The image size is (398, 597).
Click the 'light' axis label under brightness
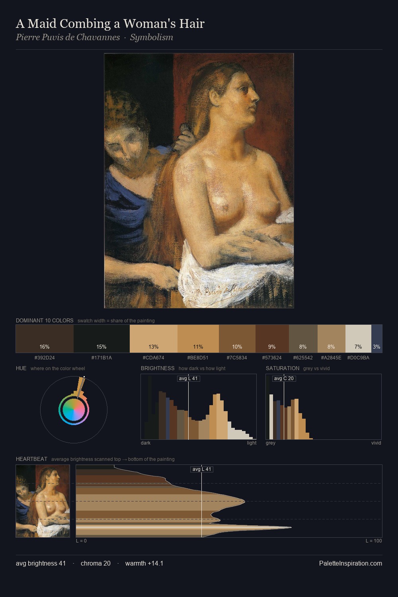(x=252, y=443)
